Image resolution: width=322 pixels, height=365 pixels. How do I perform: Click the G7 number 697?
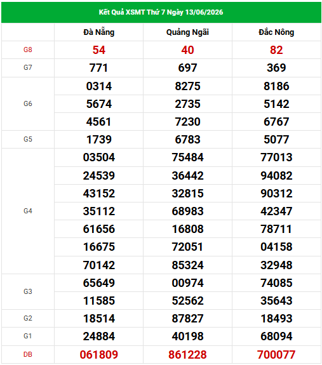187,68
